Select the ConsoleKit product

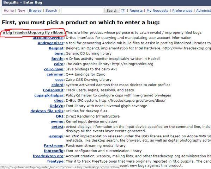click(x=53, y=90)
